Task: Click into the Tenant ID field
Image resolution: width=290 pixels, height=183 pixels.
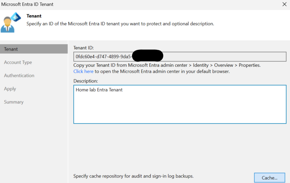Action: (x=180, y=57)
